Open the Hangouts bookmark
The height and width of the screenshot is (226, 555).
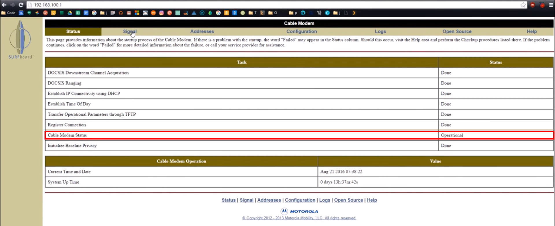pyautogui.click(x=29, y=13)
